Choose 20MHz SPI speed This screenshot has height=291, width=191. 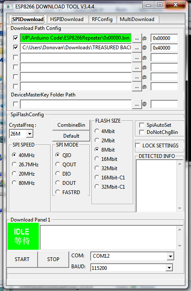pos(24,174)
